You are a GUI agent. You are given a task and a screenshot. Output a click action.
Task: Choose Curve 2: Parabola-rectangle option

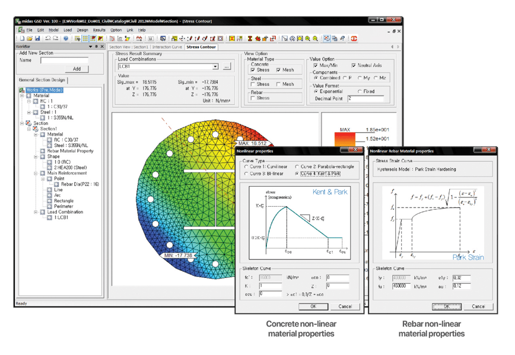pos(296,167)
